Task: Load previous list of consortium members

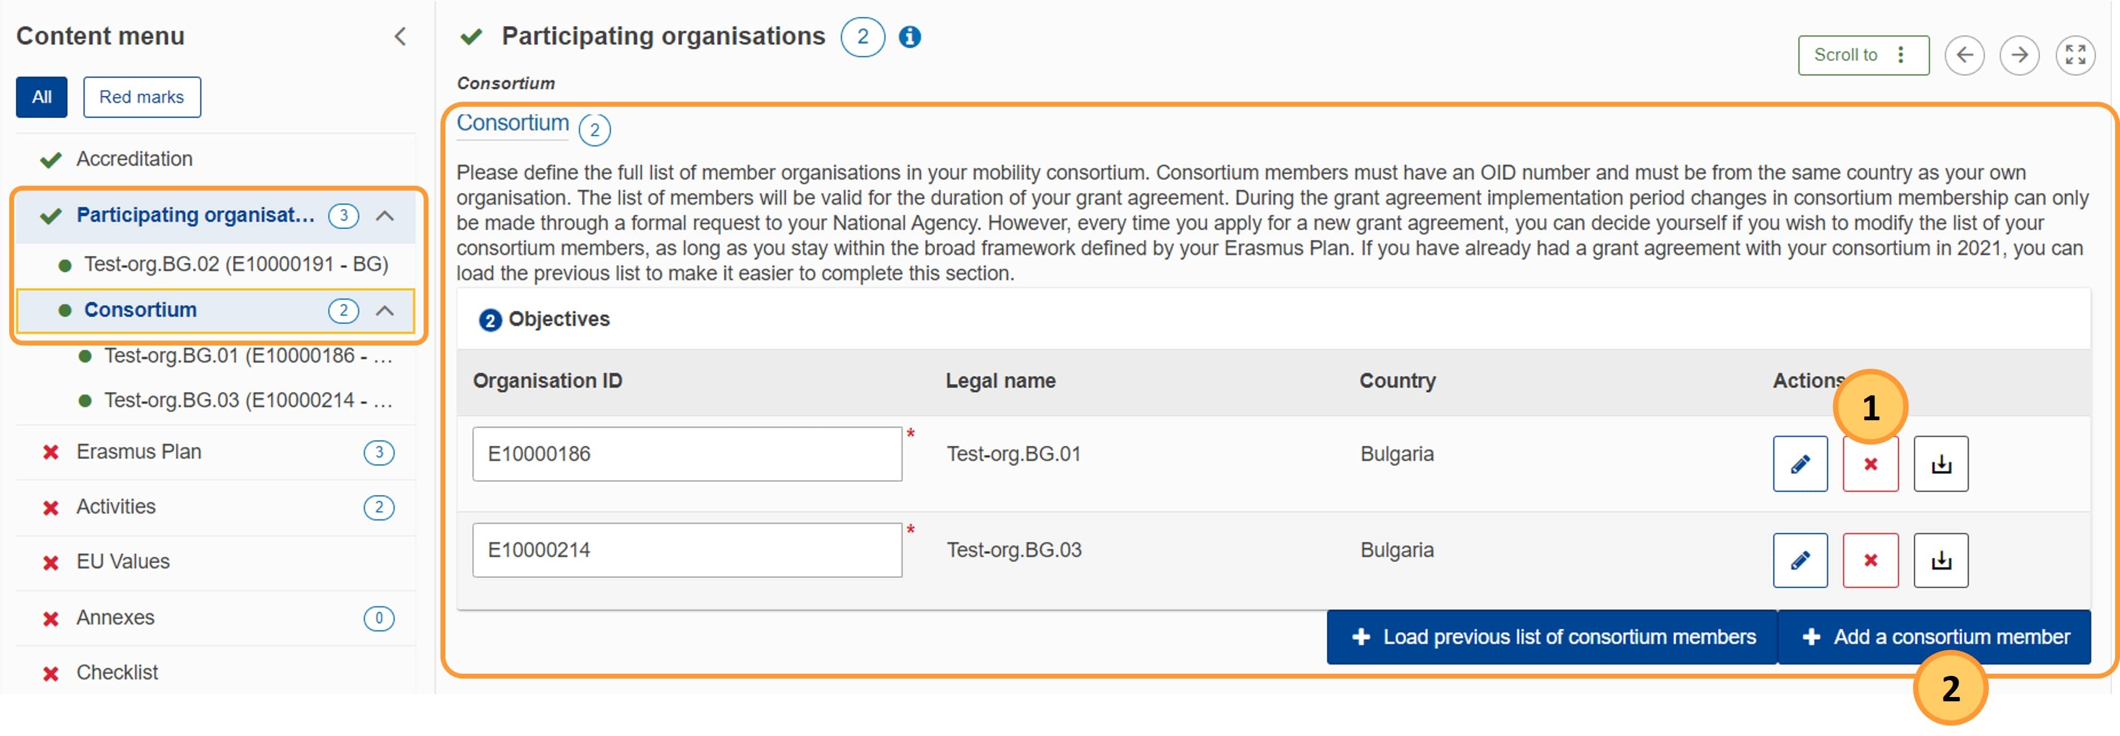Action: pyautogui.click(x=1552, y=636)
